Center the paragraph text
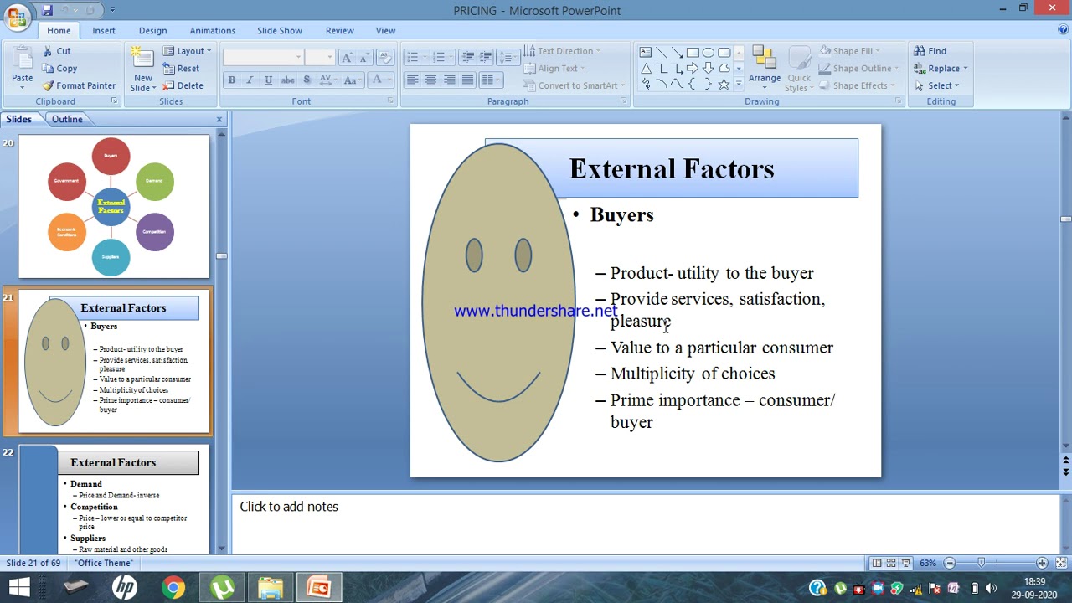This screenshot has height=603, width=1072. 430,80
